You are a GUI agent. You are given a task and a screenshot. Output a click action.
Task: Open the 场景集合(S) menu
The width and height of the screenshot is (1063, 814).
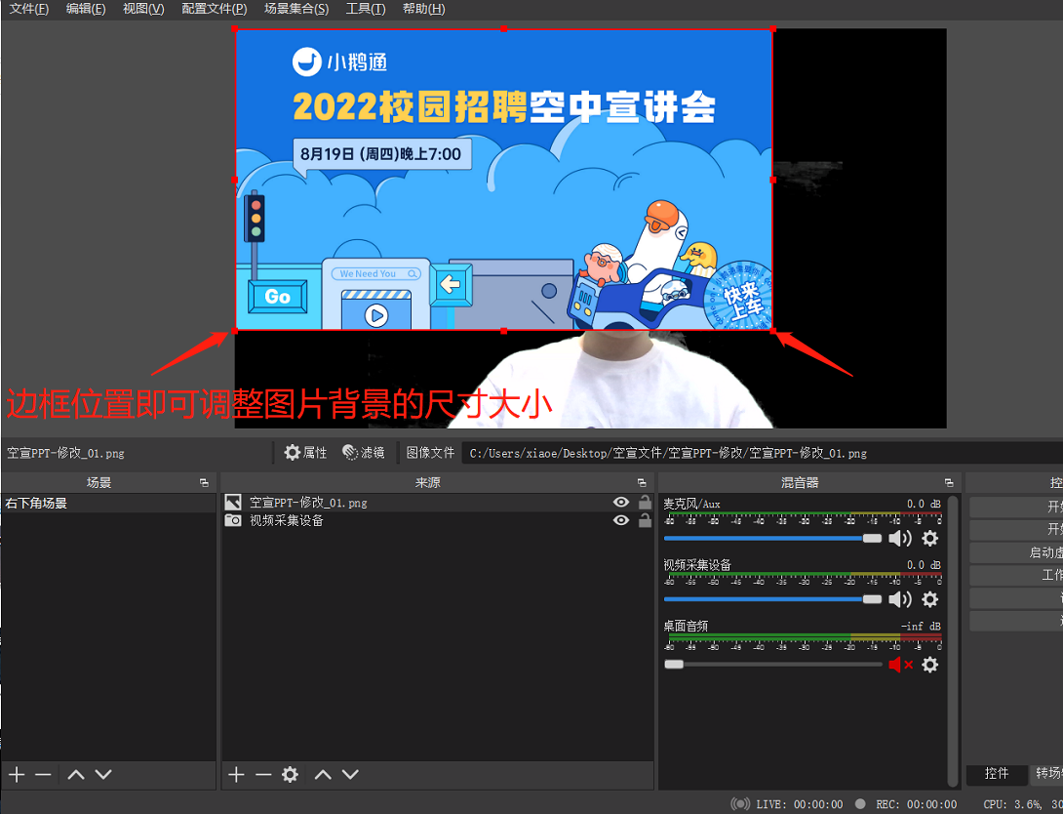(x=296, y=9)
